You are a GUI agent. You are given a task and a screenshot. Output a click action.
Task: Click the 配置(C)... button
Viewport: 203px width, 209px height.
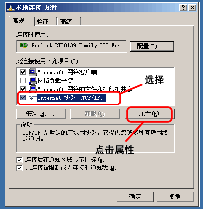pyautogui.click(x=152, y=46)
